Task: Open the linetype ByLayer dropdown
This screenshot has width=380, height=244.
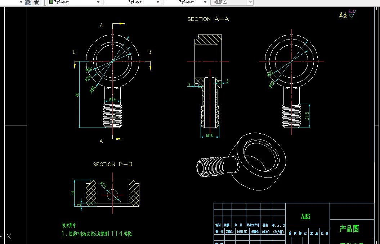Action: 158,2
